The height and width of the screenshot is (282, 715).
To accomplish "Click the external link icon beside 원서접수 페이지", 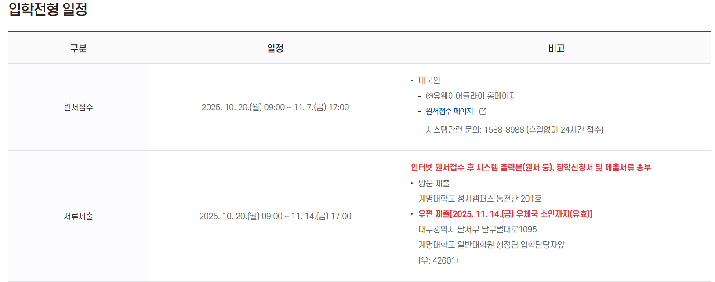I will point(483,112).
